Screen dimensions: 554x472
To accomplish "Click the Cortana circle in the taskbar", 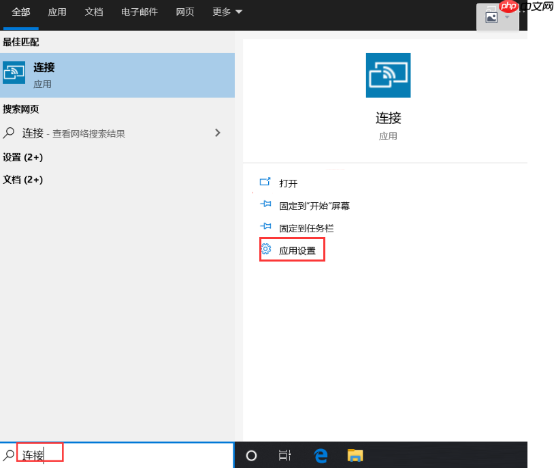I will pos(250,455).
